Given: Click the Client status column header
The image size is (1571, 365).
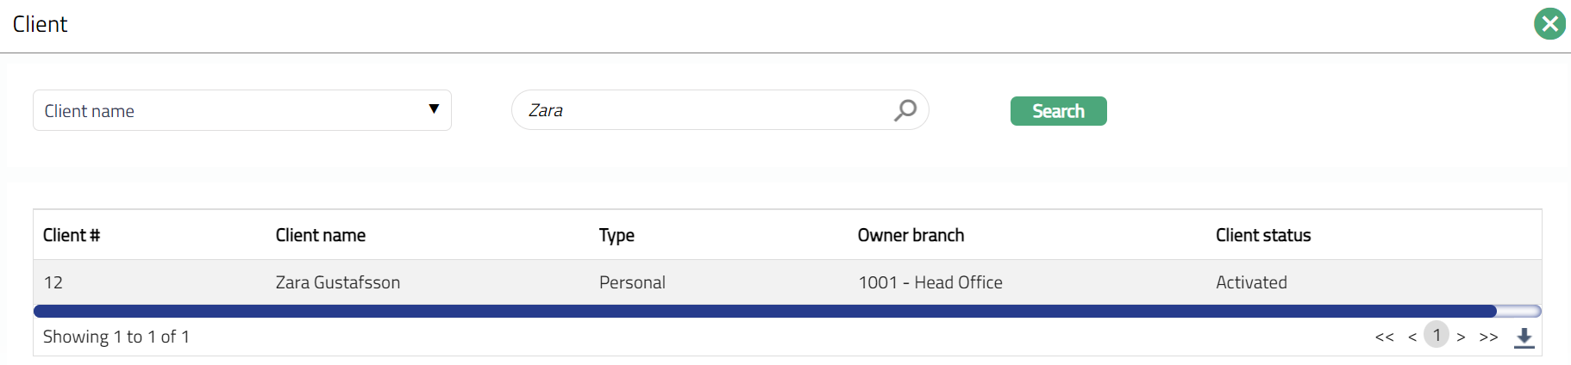Looking at the screenshot, I should [x=1263, y=236].
